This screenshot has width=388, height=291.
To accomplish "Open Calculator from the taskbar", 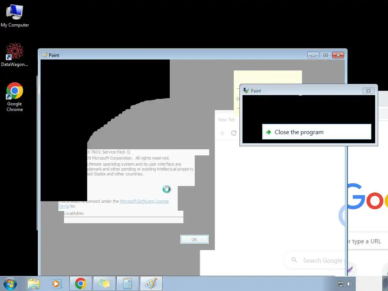I will [x=127, y=283].
